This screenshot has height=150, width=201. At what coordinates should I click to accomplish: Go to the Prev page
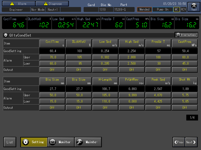point(179,142)
